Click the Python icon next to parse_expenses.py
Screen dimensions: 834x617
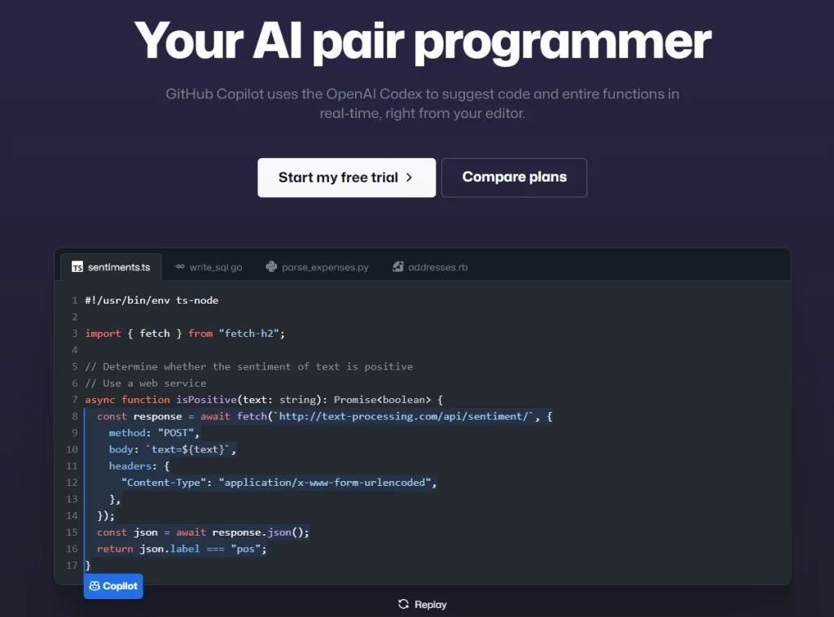(x=269, y=266)
